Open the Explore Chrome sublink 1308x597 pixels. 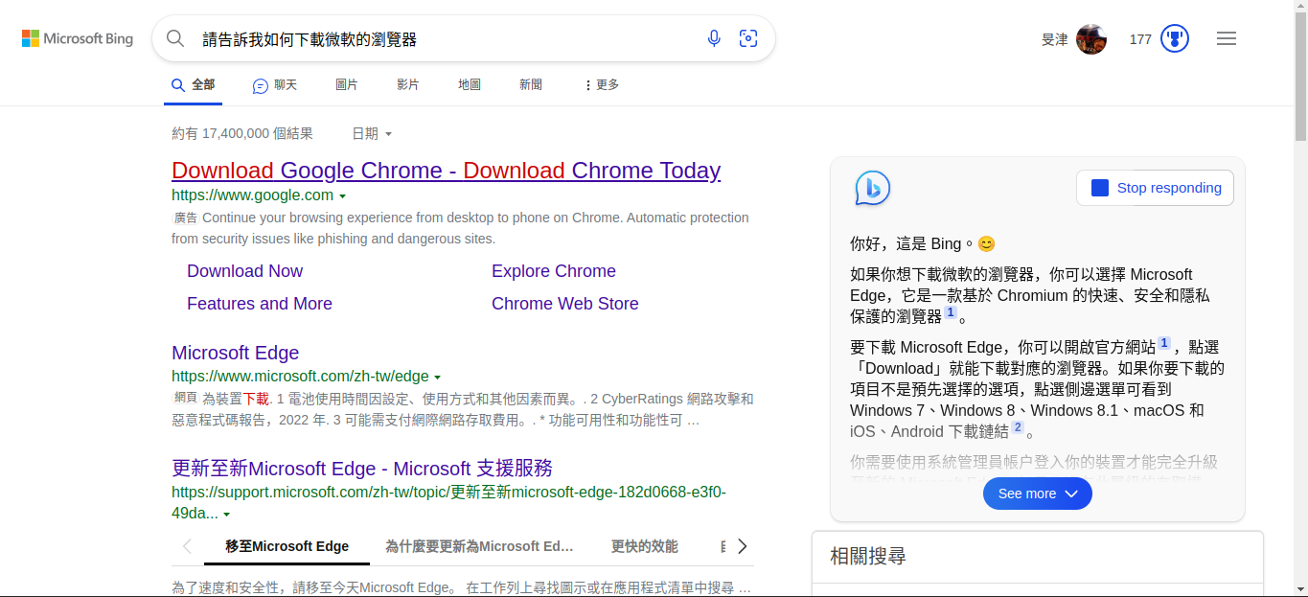pyautogui.click(x=554, y=271)
